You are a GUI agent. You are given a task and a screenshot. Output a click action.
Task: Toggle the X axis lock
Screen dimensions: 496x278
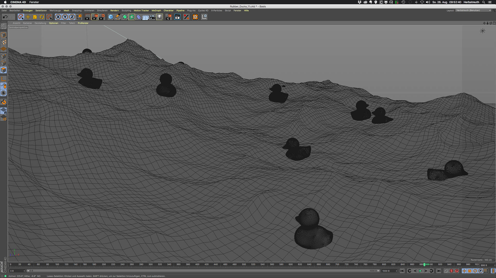58,17
